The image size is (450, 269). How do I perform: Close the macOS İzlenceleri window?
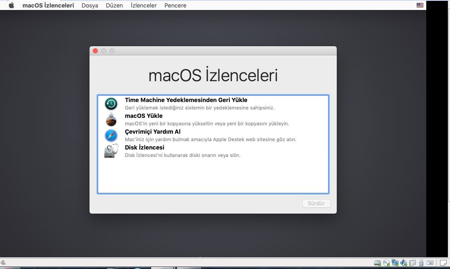coord(95,51)
